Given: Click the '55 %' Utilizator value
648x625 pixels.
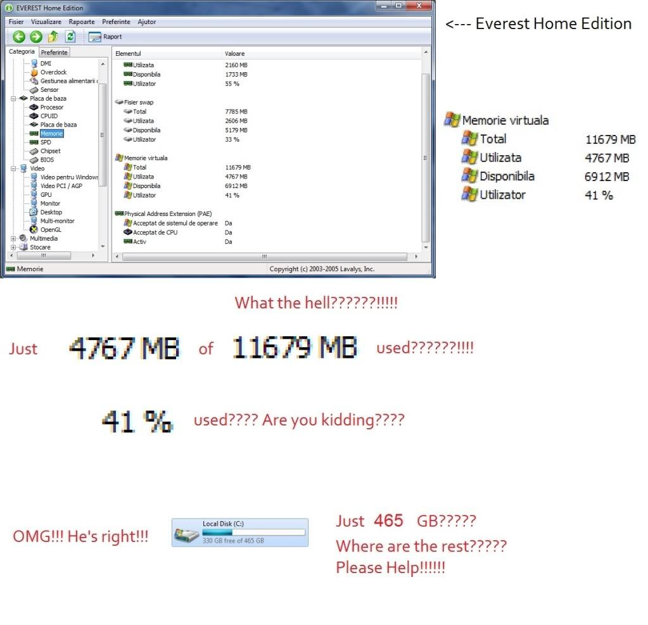Looking at the screenshot, I should (x=232, y=84).
